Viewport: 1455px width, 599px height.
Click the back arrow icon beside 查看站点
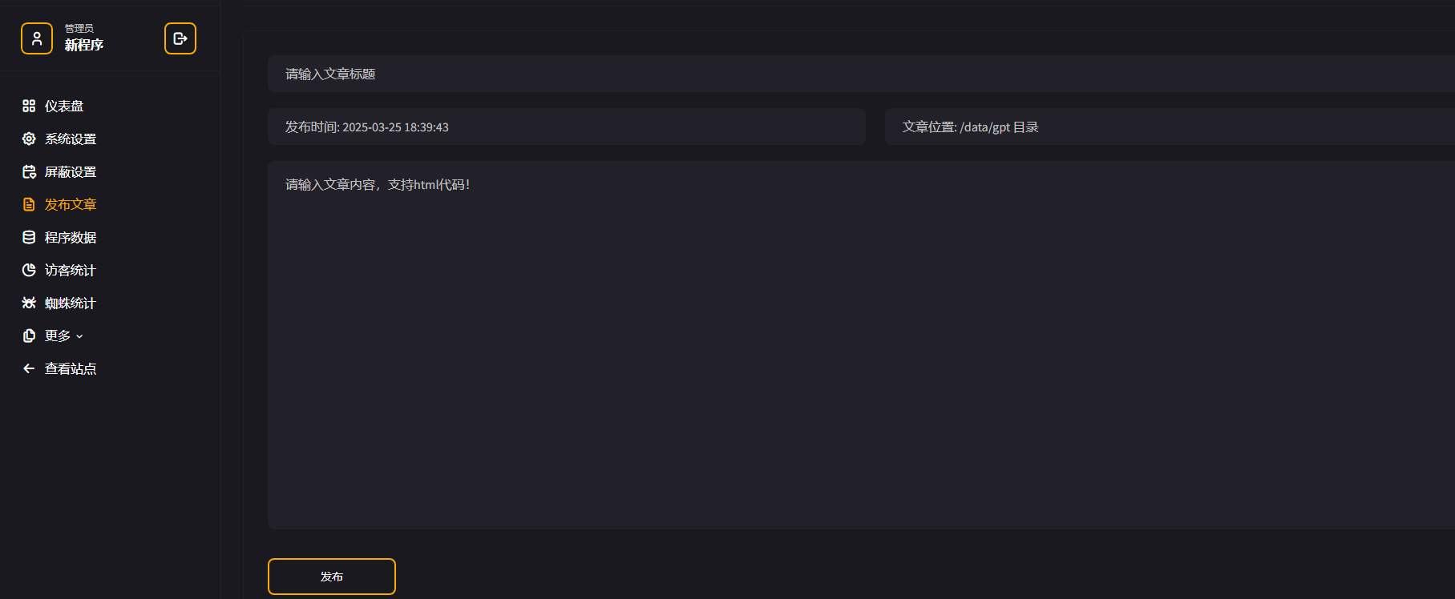[29, 368]
